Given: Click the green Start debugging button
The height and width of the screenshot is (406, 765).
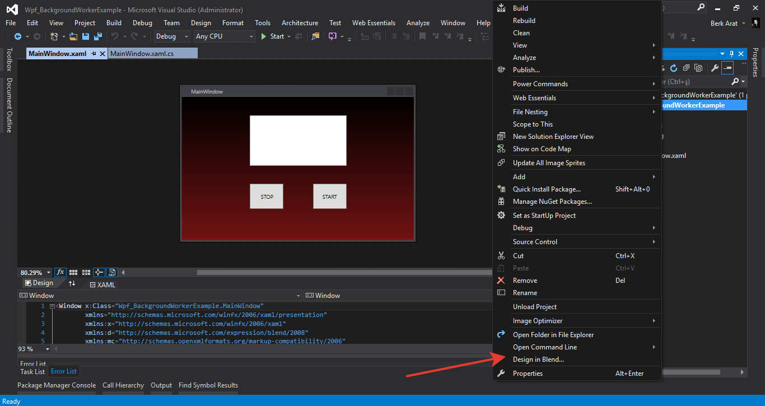Looking at the screenshot, I should tap(273, 36).
